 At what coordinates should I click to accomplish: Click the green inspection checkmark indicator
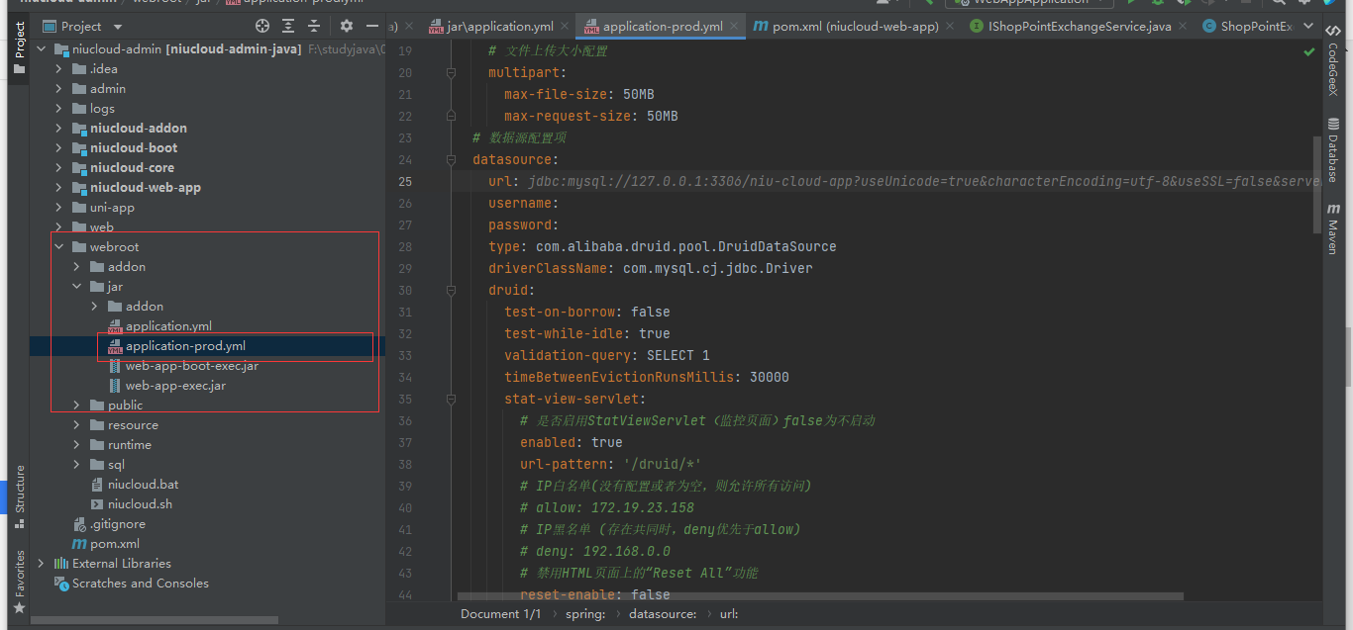pyautogui.click(x=1309, y=51)
